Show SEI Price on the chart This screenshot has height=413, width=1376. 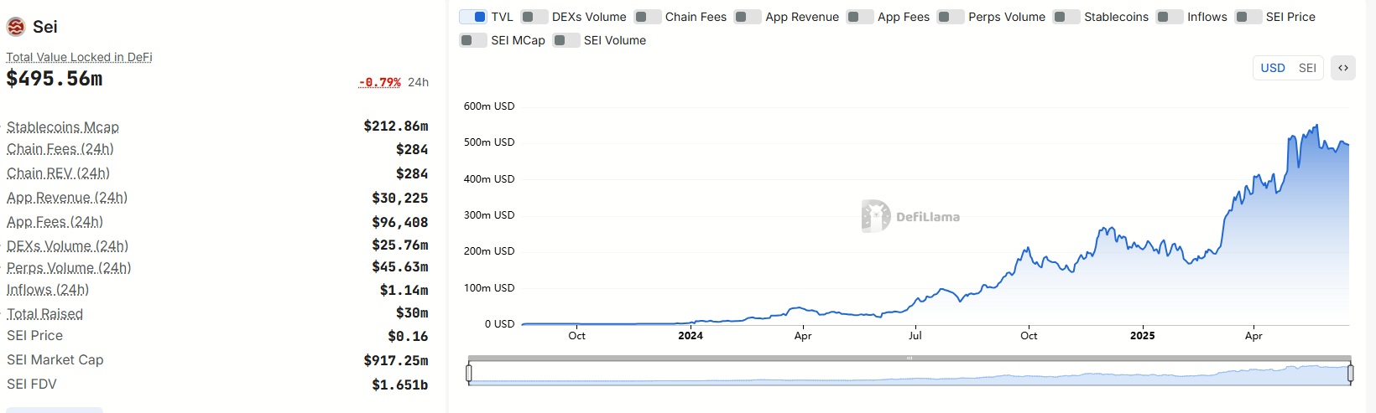point(1248,17)
